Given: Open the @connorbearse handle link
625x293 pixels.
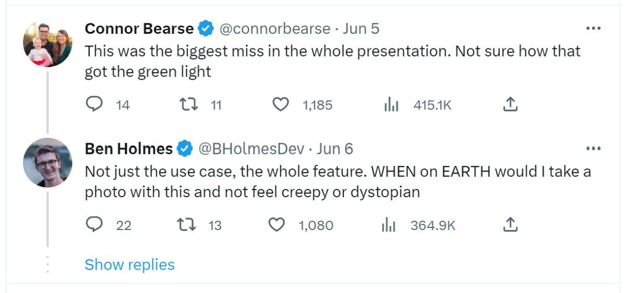Looking at the screenshot, I should pos(275,29).
